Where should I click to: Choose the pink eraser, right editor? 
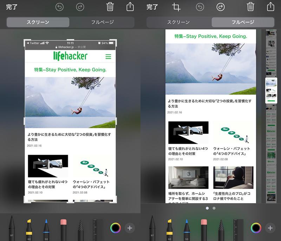coord(204,229)
